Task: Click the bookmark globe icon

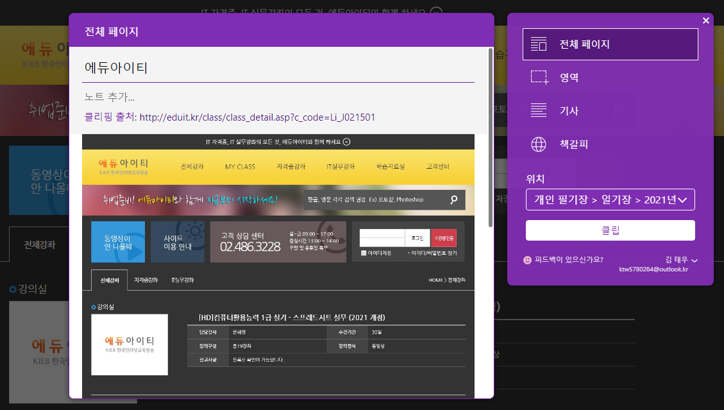Action: [x=539, y=144]
